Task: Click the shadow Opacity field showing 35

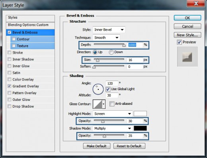Action: point(135,136)
